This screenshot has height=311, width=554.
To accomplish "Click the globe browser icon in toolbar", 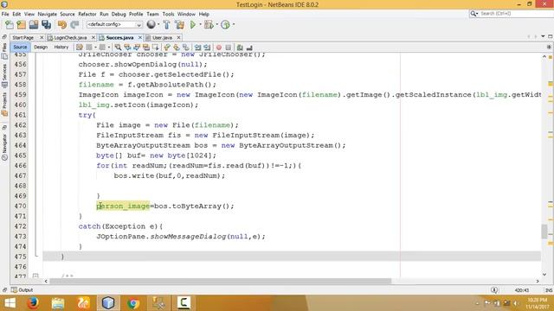I will coord(151,24).
